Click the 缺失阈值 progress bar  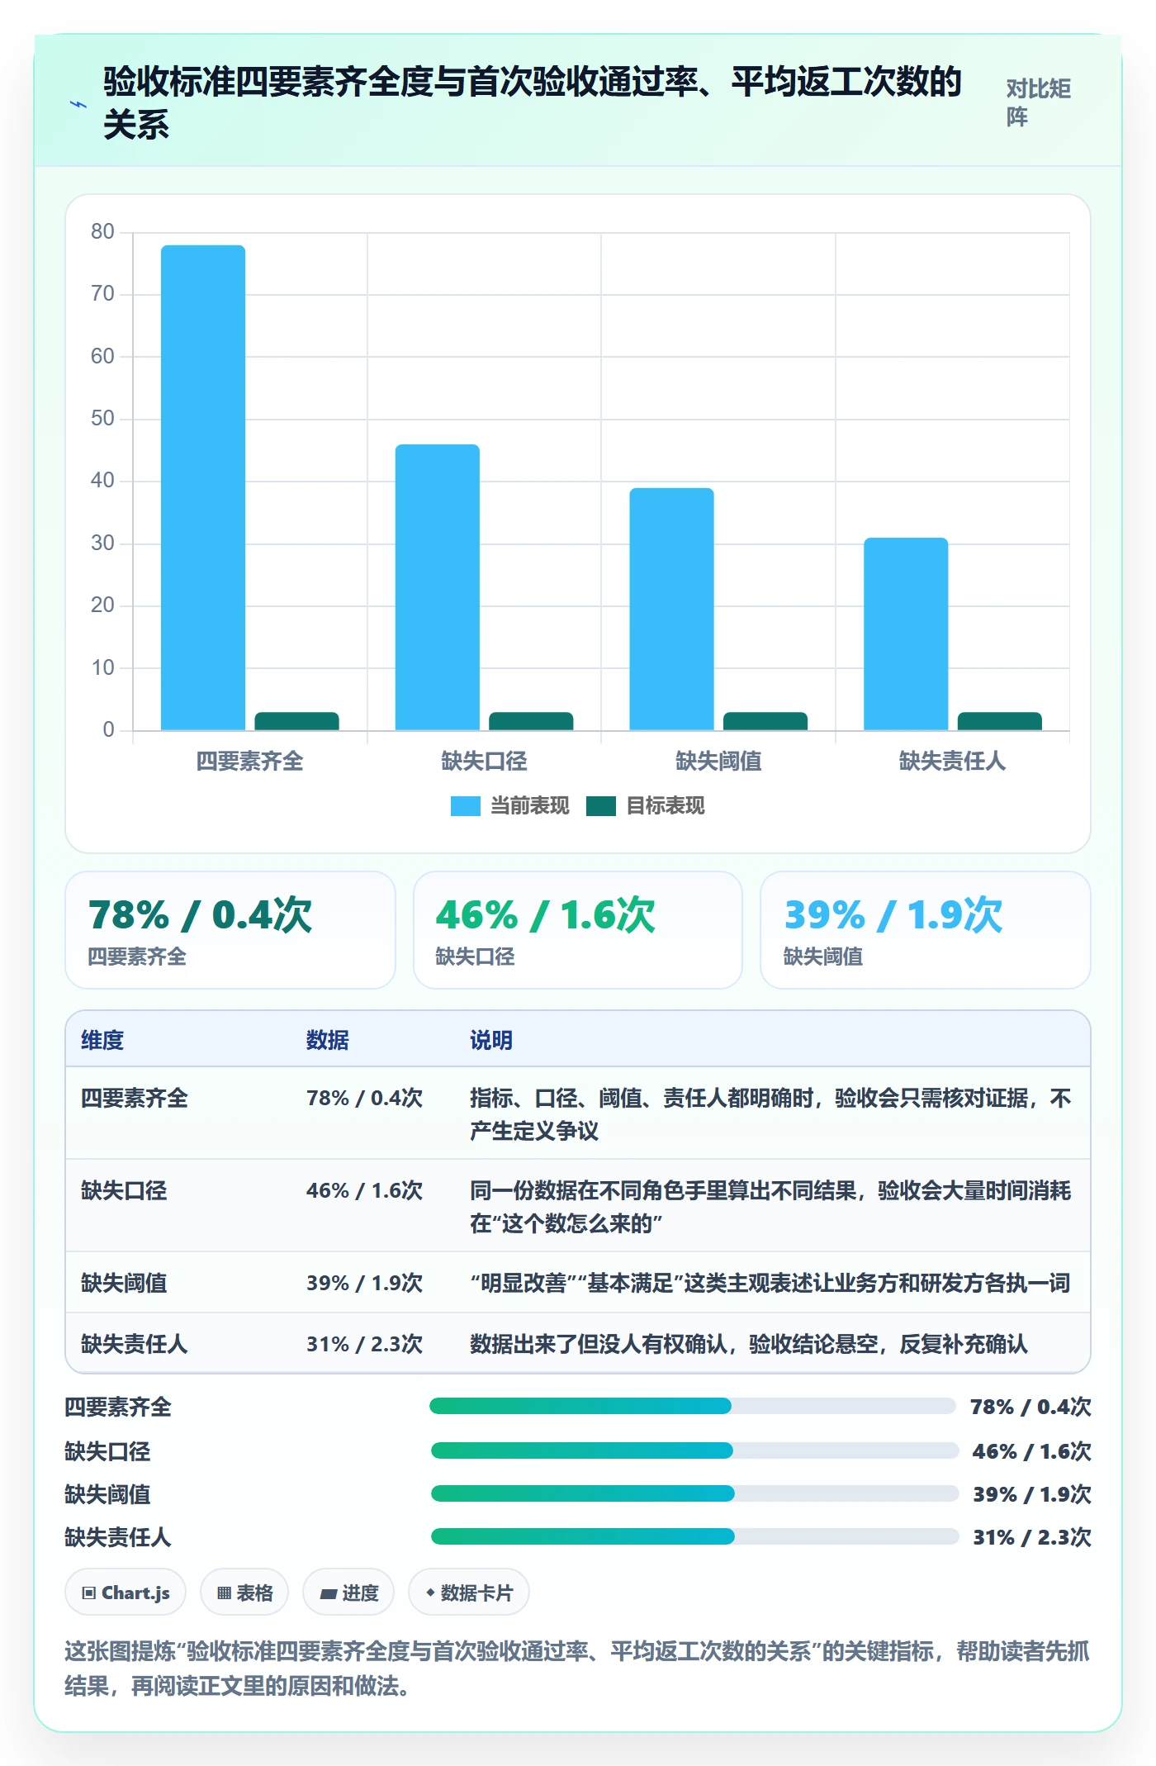(x=694, y=1493)
